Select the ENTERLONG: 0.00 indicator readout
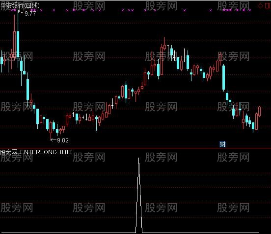Screen dimensions: 271x234 (x=46, y=152)
